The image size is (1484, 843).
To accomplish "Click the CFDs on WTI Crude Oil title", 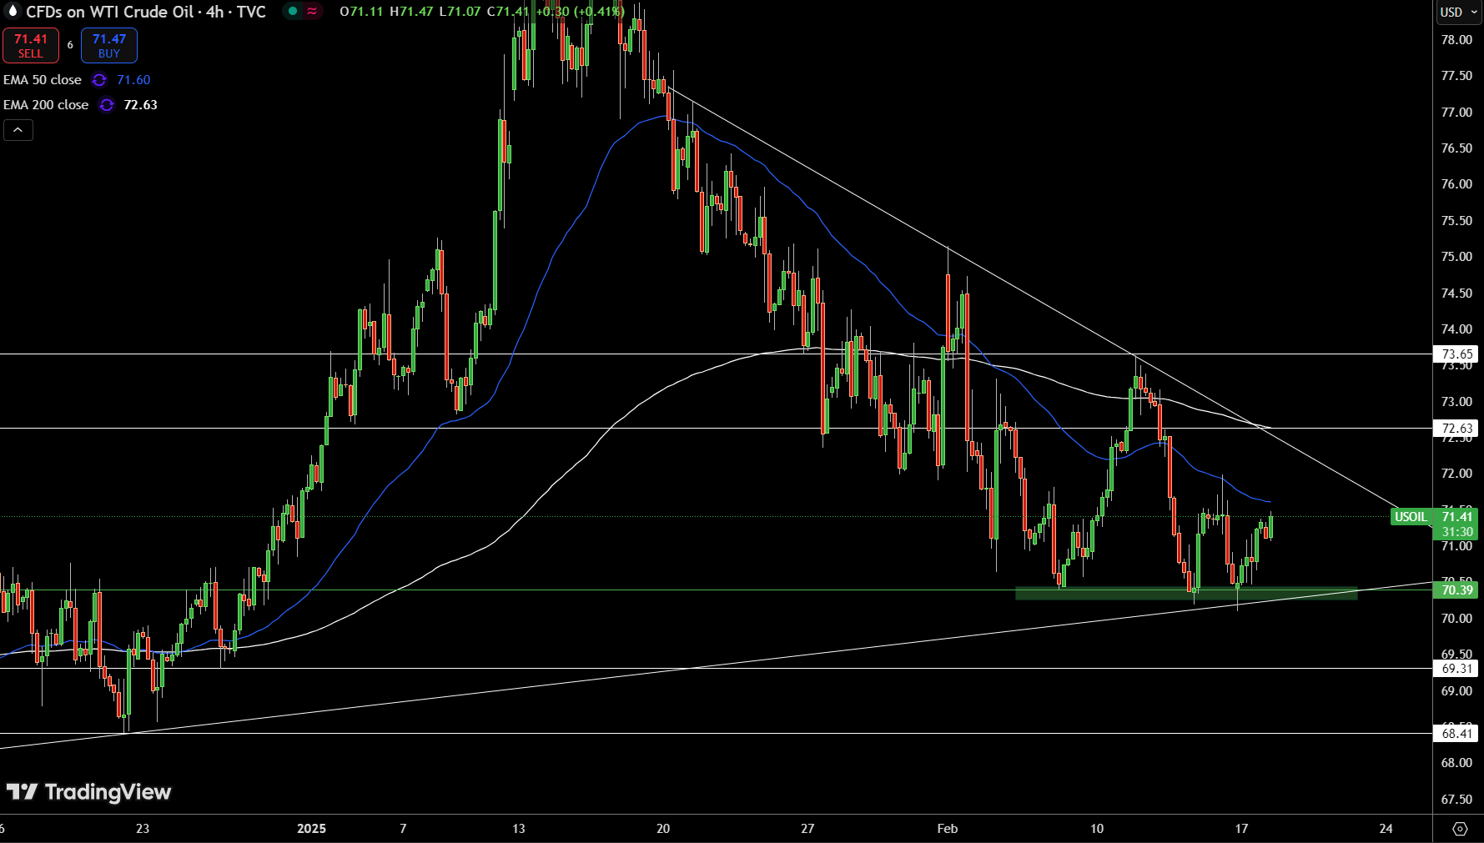I will (x=109, y=12).
